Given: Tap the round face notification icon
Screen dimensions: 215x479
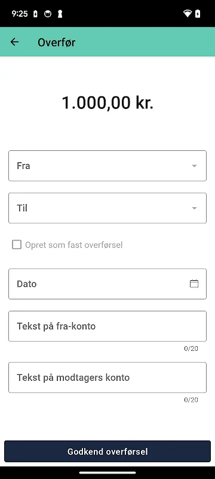Looking at the screenshot, I should click(x=48, y=14).
